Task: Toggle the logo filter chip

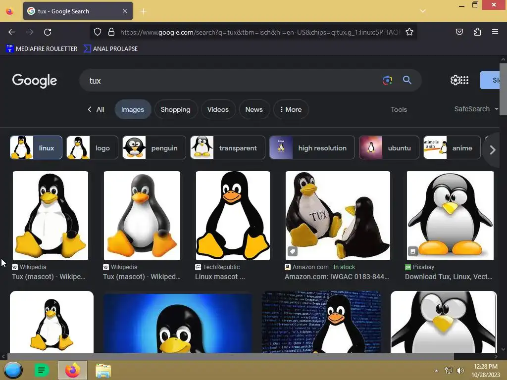Action: [92, 147]
